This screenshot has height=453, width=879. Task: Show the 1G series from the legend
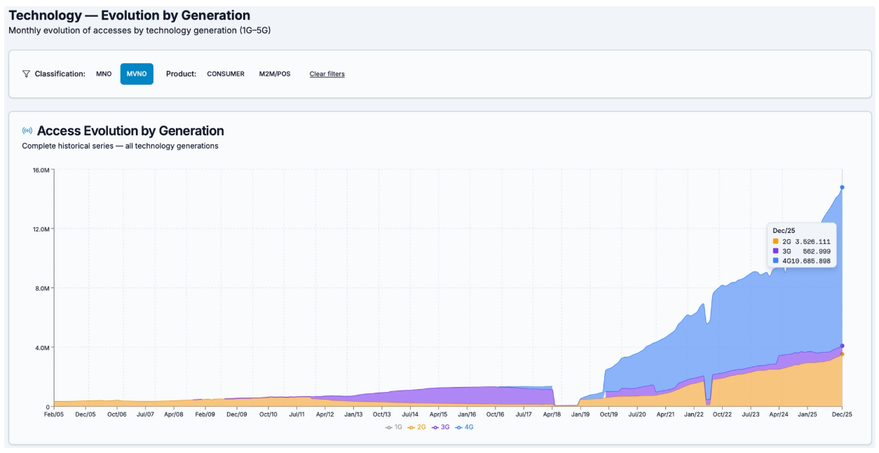click(396, 427)
